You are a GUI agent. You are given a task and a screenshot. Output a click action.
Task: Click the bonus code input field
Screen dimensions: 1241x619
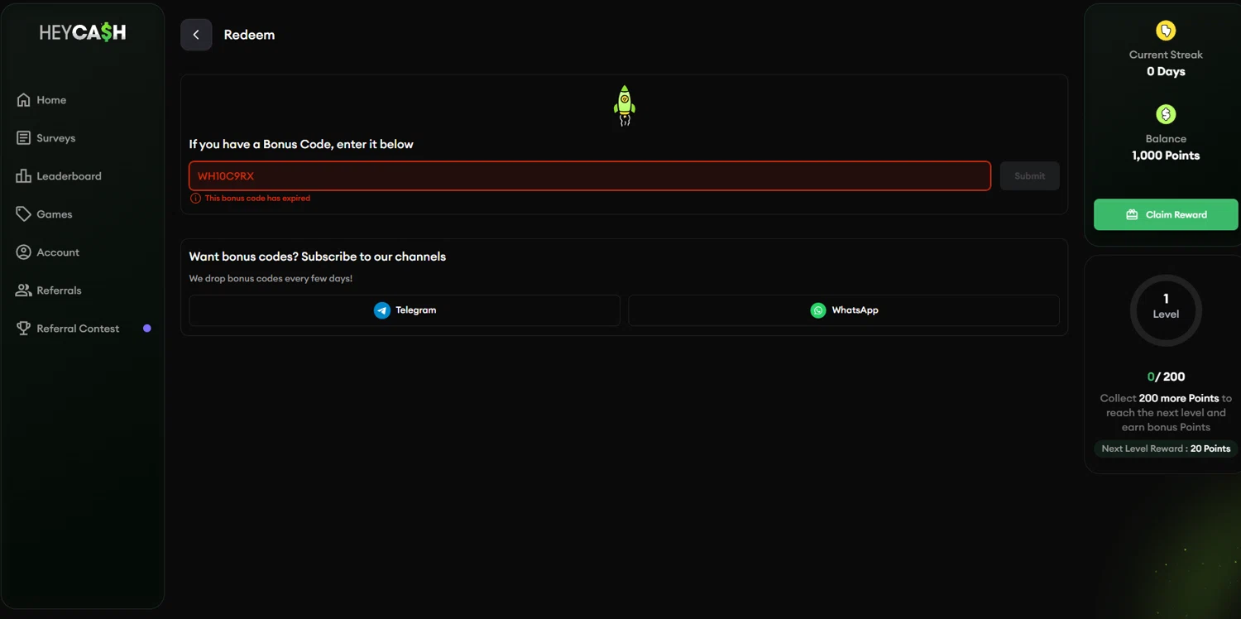click(590, 176)
